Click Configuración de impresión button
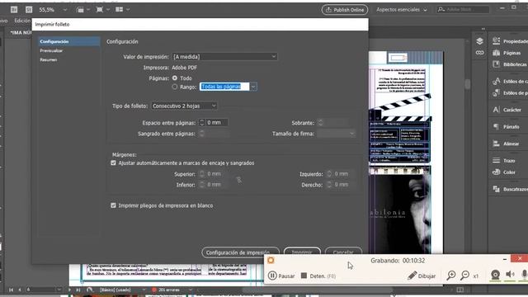Screen dimensions: 528x297 click(x=240, y=252)
